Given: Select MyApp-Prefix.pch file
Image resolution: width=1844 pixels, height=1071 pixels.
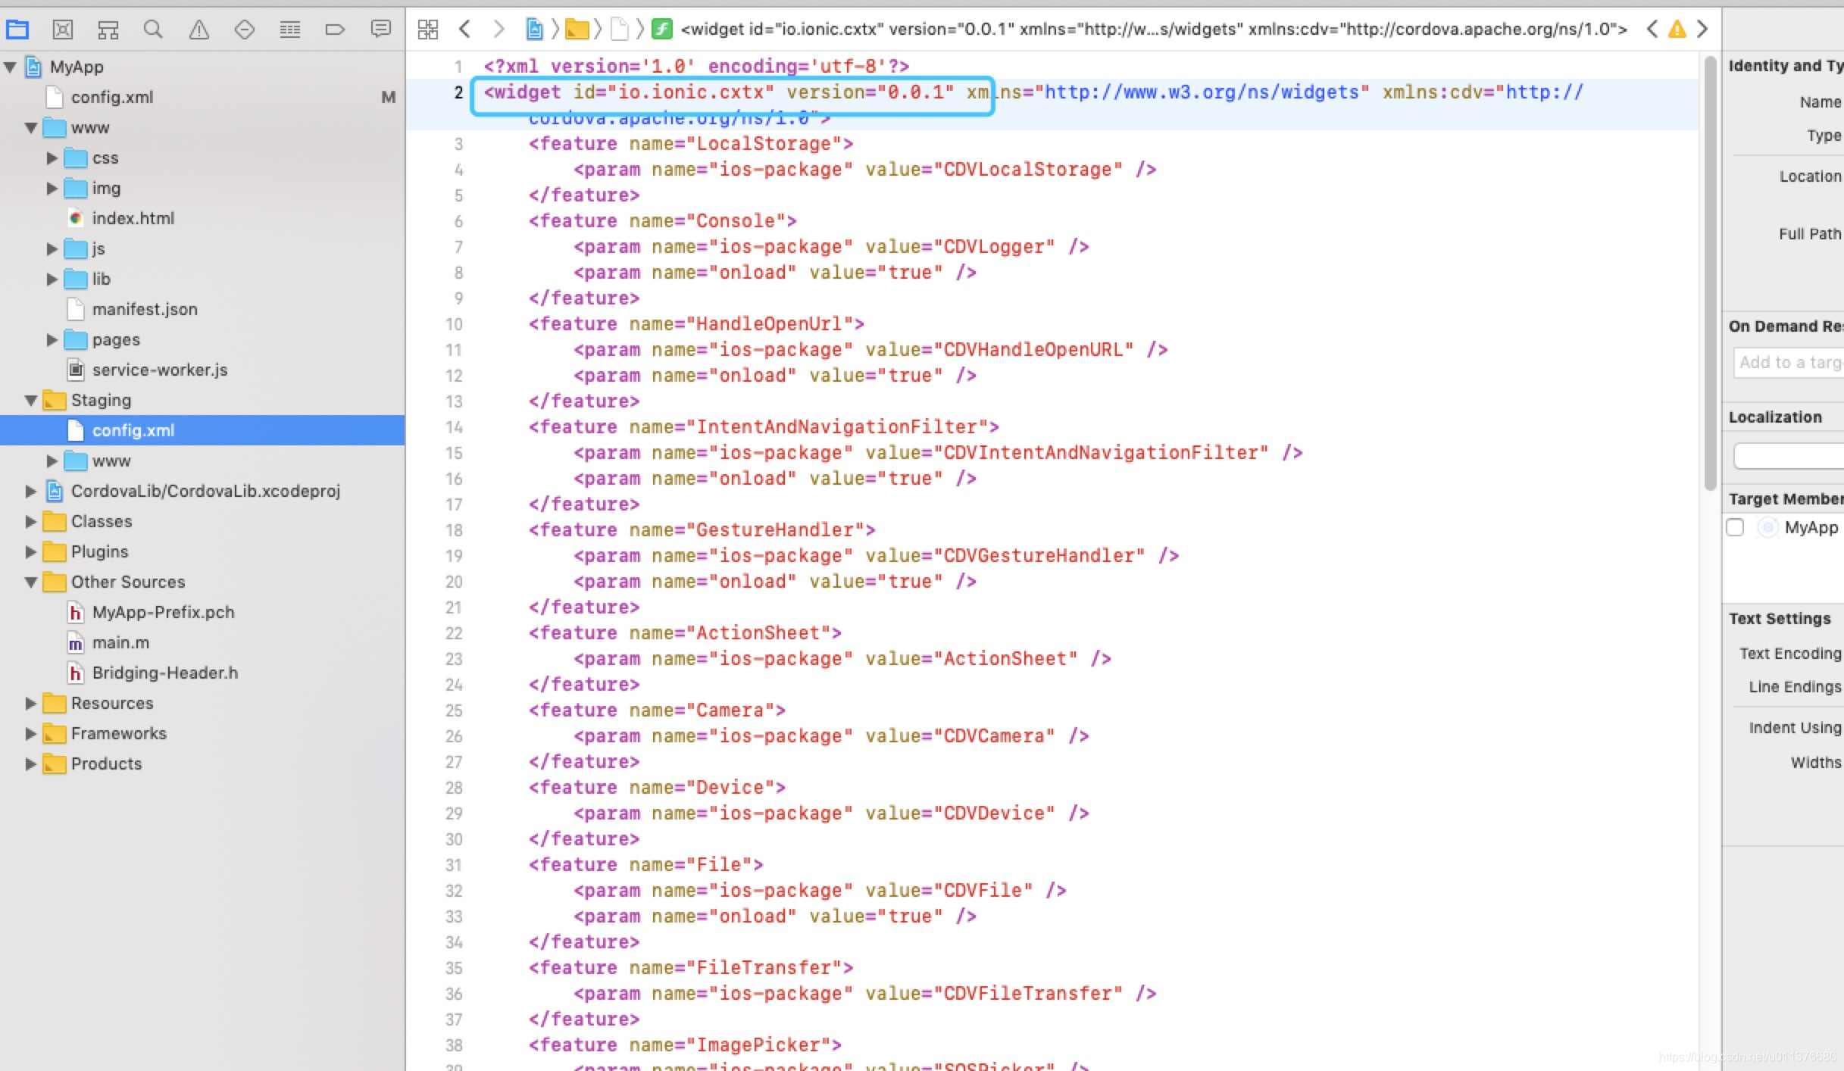Looking at the screenshot, I should pyautogui.click(x=163, y=612).
